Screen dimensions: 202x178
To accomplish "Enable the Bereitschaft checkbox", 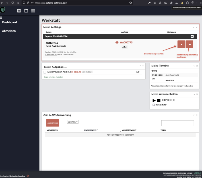I will pyautogui.click(x=154, y=105).
